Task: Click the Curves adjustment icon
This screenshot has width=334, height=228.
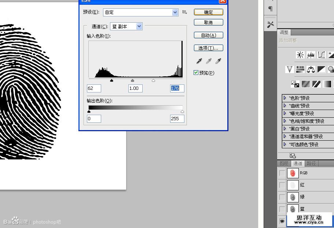Action: click(x=321, y=55)
